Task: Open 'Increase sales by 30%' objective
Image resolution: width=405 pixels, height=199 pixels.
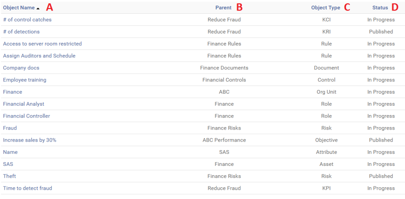Action: tap(30, 140)
